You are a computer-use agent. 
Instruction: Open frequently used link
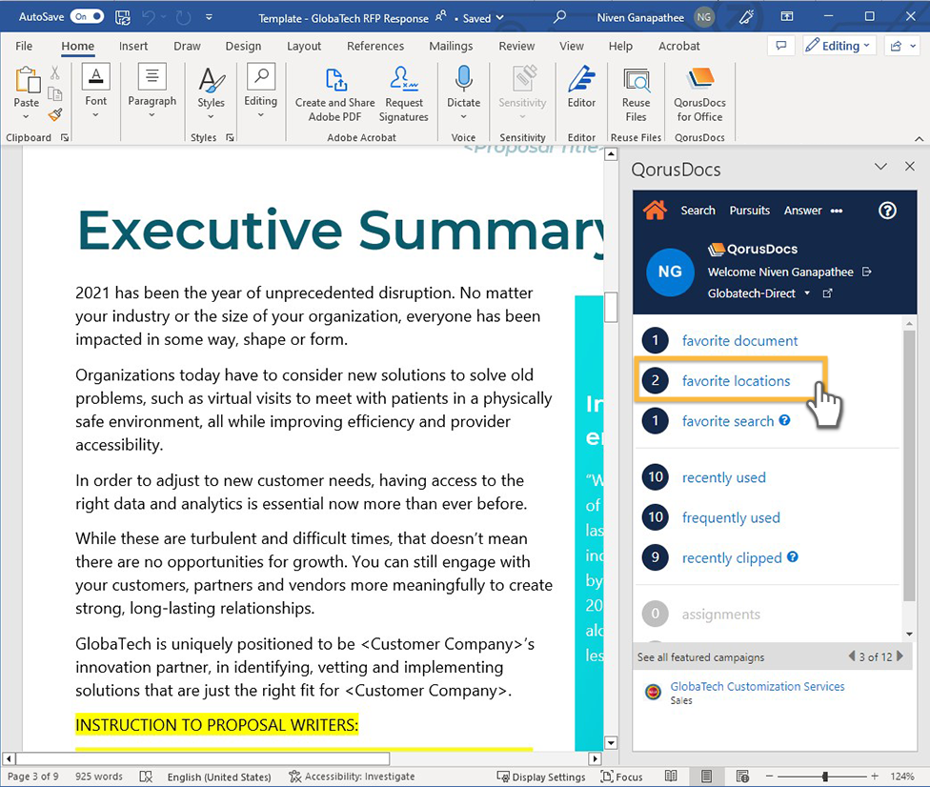tap(731, 517)
